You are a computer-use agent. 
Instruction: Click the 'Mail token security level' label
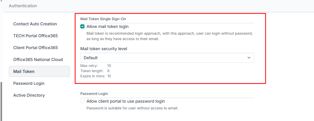pos(104,49)
